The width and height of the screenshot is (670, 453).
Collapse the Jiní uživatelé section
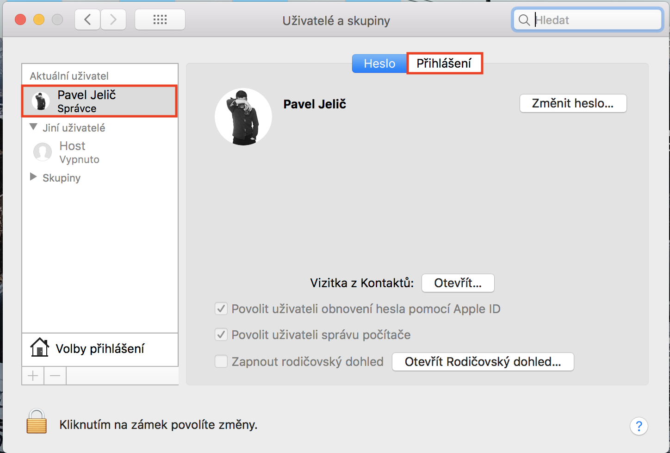click(x=33, y=127)
